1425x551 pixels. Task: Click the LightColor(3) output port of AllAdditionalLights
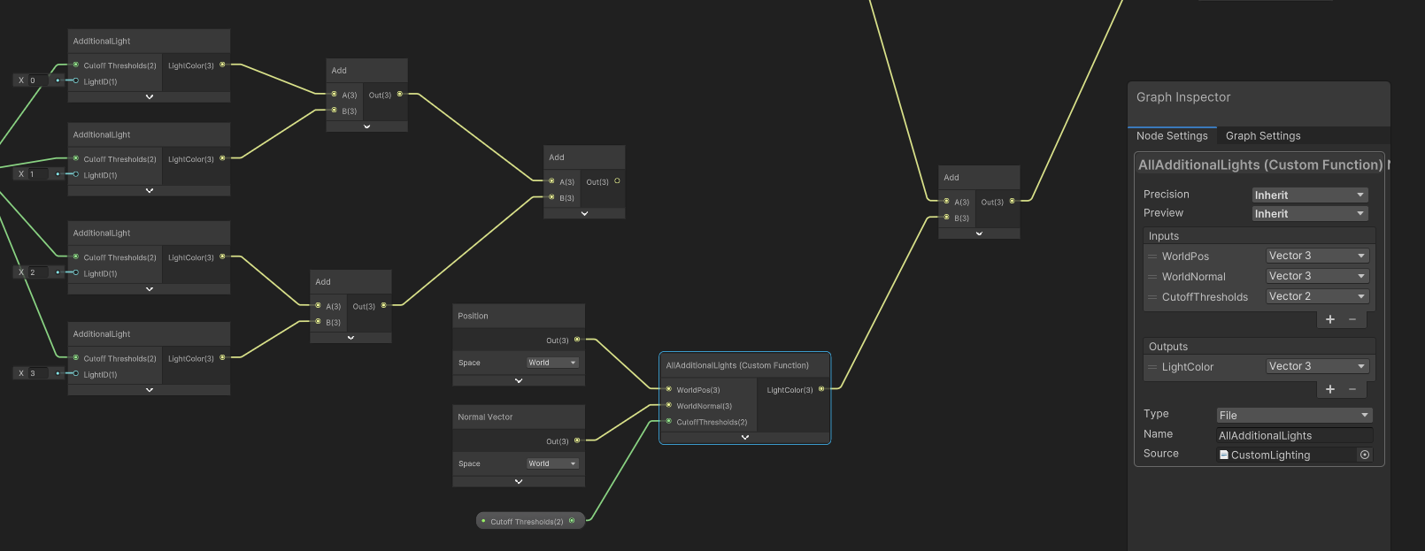point(821,389)
